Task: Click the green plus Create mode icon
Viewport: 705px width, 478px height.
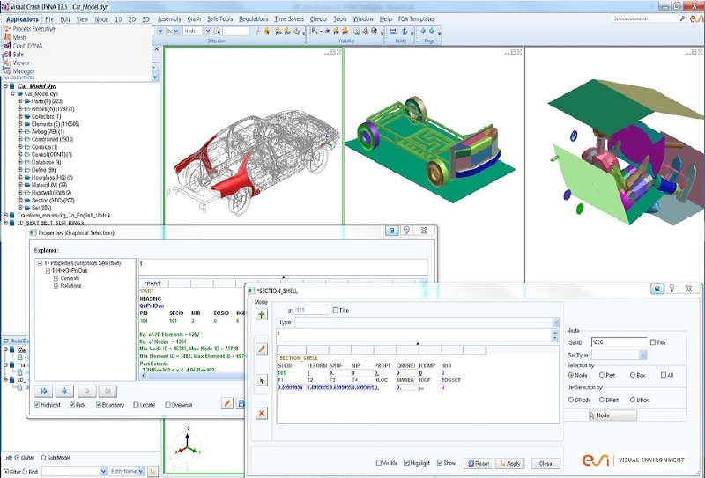Action: click(x=262, y=314)
